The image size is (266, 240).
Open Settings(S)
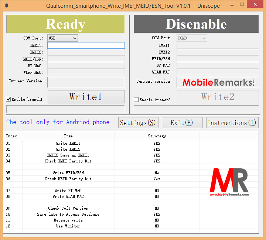click(138, 123)
